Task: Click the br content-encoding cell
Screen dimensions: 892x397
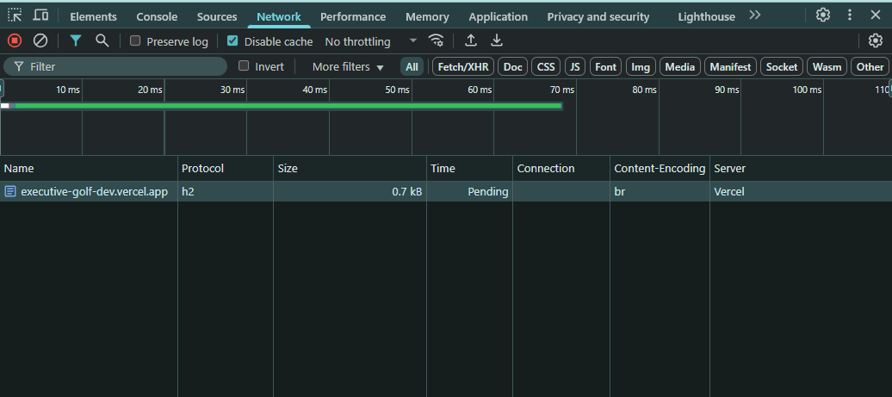Action: coord(660,192)
